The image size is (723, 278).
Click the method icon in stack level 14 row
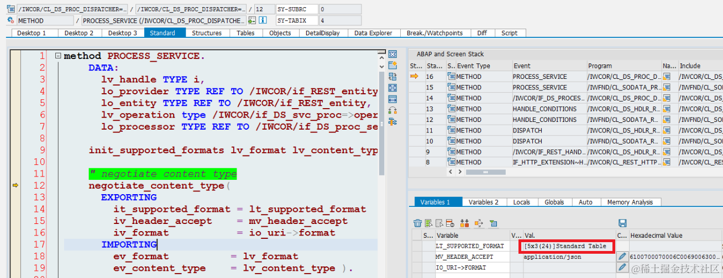click(x=451, y=98)
